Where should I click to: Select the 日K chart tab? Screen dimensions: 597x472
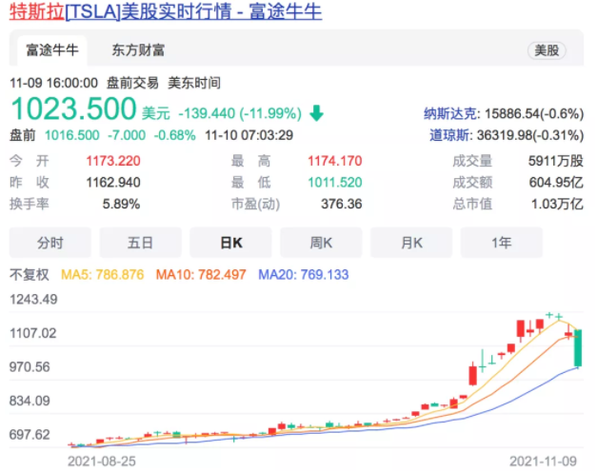tap(230, 243)
